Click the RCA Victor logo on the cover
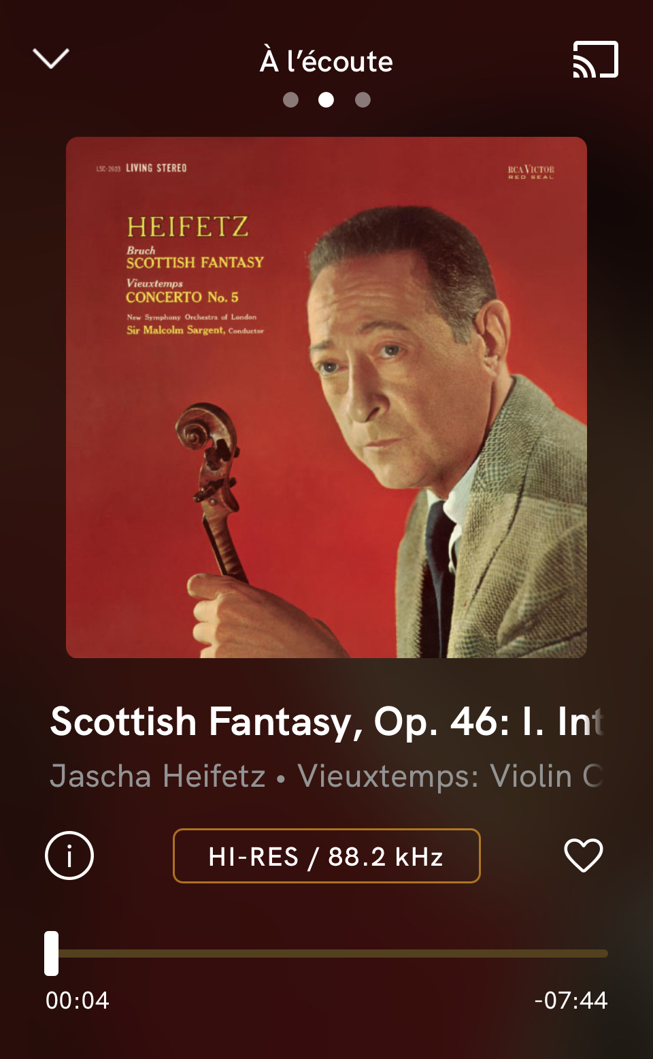 [531, 172]
